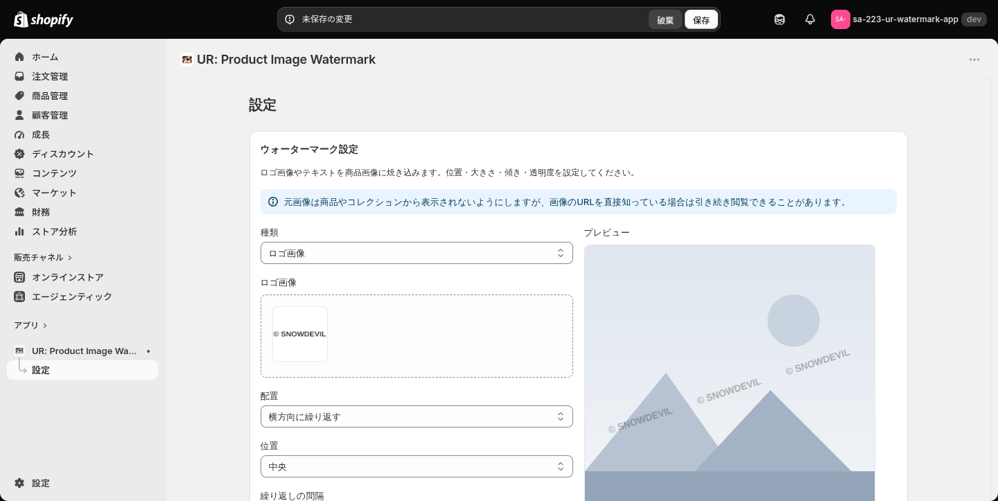Click the 成長 target icon
The image size is (998, 501).
pyautogui.click(x=19, y=134)
